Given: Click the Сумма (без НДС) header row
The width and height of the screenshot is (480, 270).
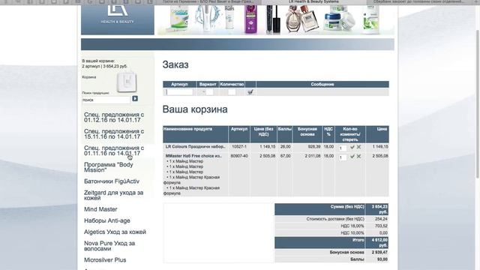Looking at the screenshot, I should tap(331, 209).
